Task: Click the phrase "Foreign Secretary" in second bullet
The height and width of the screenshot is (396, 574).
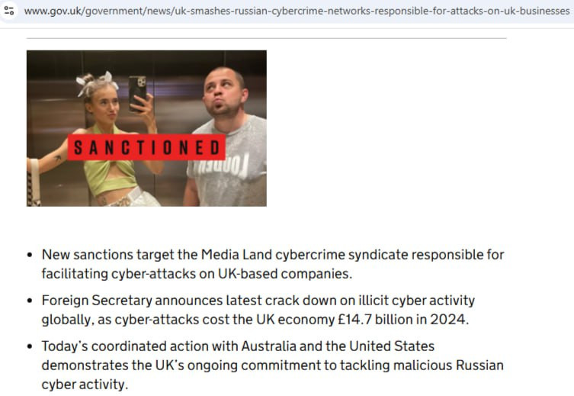Action: pyautogui.click(x=97, y=301)
